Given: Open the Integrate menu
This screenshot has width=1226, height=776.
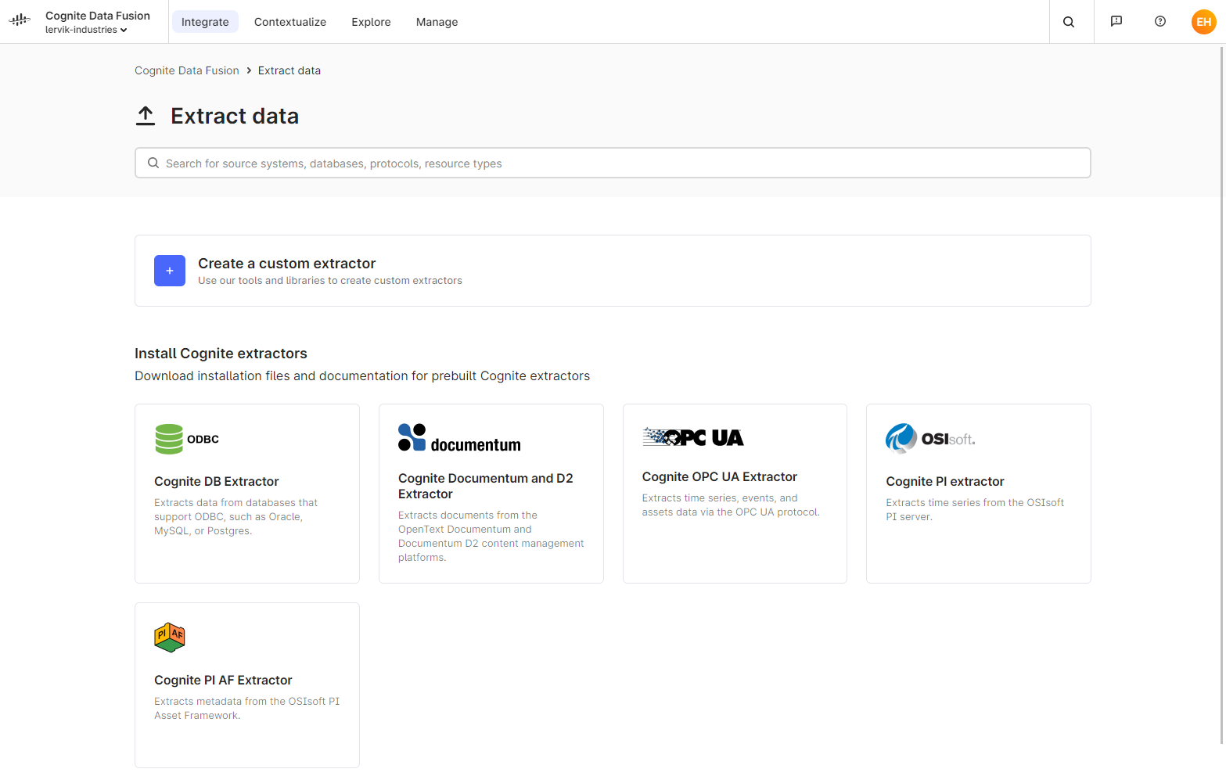Looking at the screenshot, I should (205, 22).
